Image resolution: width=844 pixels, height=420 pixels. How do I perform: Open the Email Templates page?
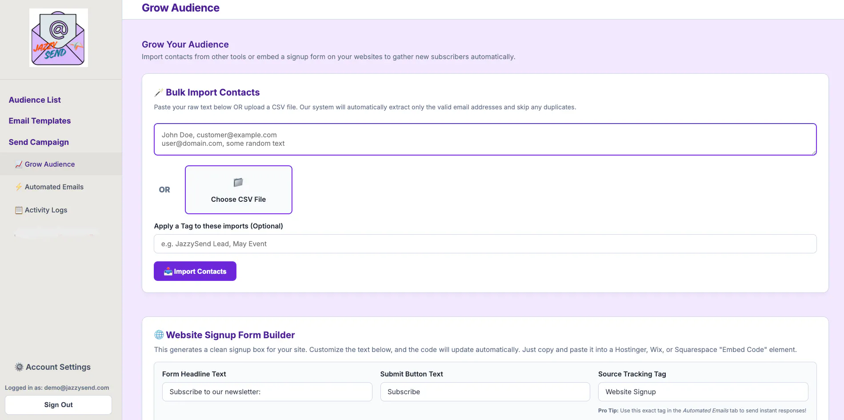click(40, 121)
